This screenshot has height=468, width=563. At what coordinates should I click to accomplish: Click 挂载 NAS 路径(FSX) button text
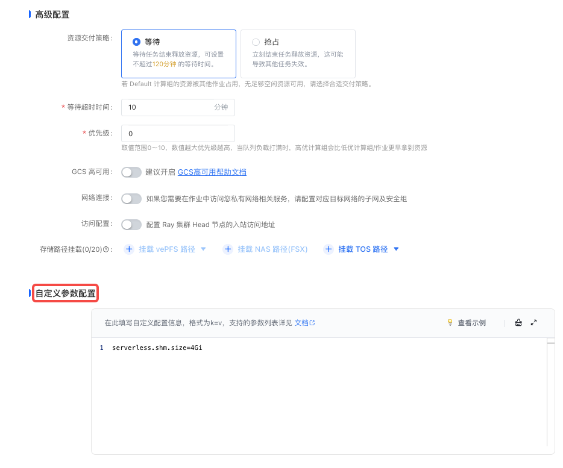[x=272, y=249]
